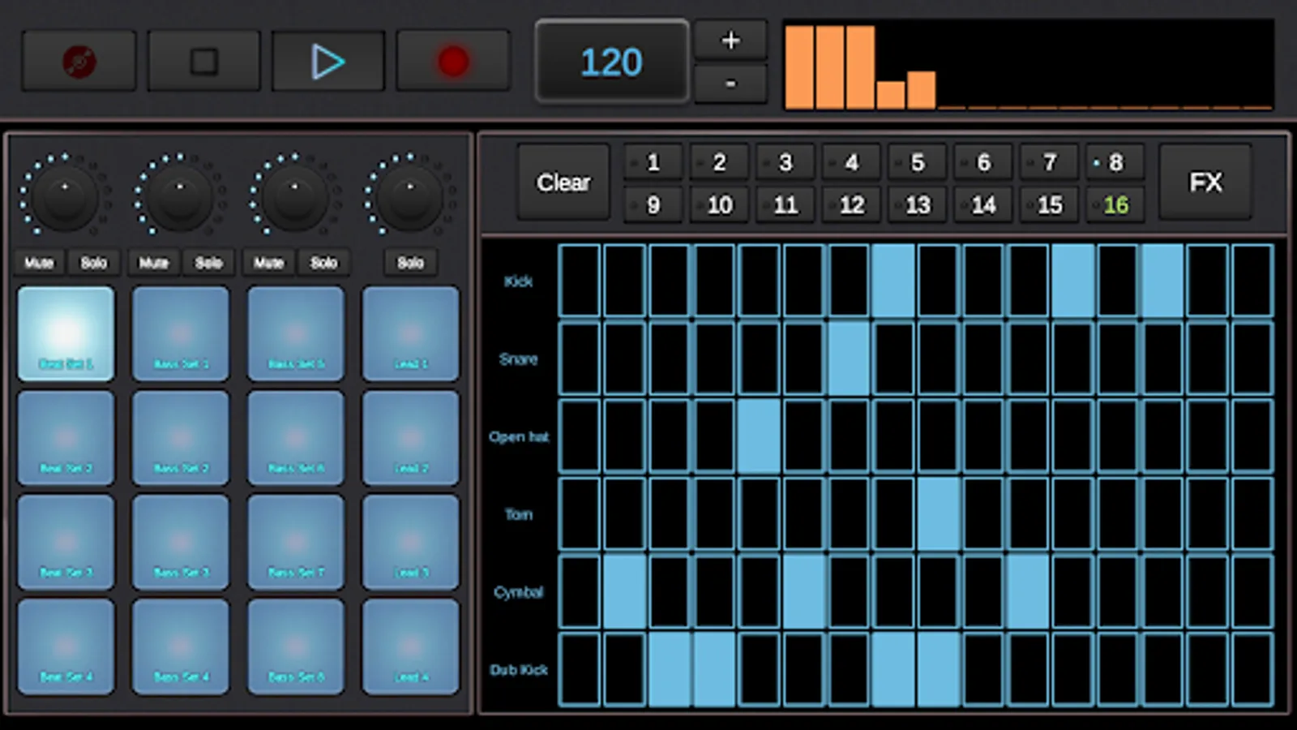Screen dimensions: 1297x730
Task: Switch to pattern 8
Action: pyautogui.click(x=1115, y=162)
